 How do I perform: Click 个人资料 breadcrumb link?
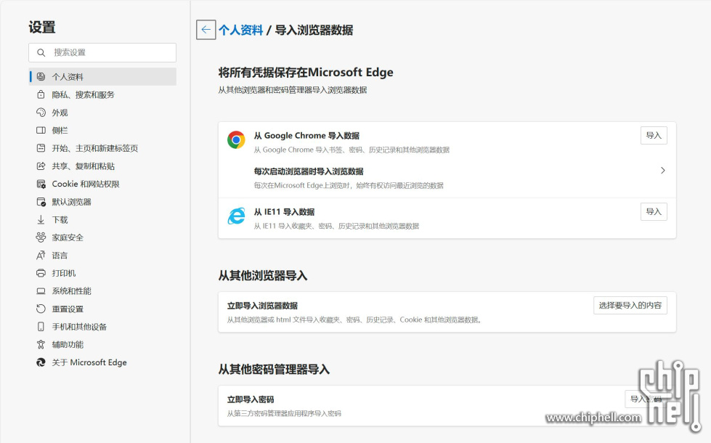[x=241, y=30]
